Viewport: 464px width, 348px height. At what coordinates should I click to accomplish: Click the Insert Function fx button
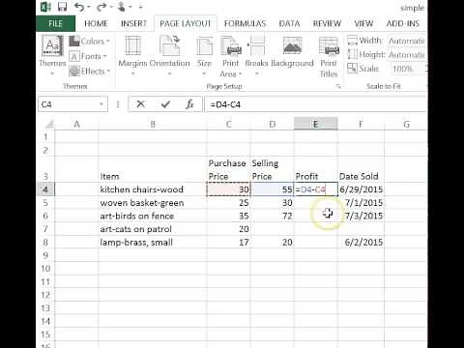189,104
